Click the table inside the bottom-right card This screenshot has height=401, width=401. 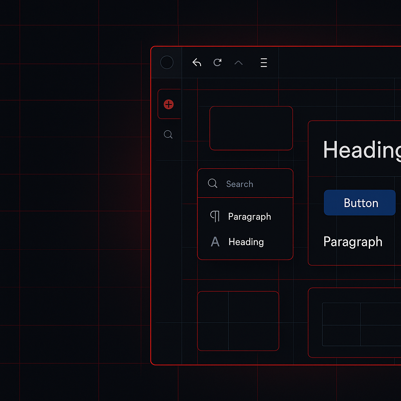click(360, 324)
